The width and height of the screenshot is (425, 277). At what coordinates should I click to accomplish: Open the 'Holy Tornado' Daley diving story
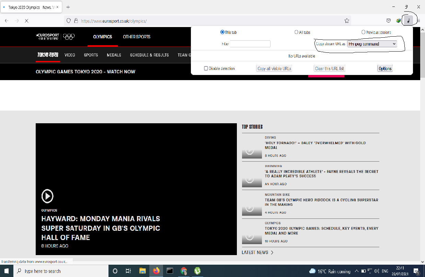(x=315, y=145)
